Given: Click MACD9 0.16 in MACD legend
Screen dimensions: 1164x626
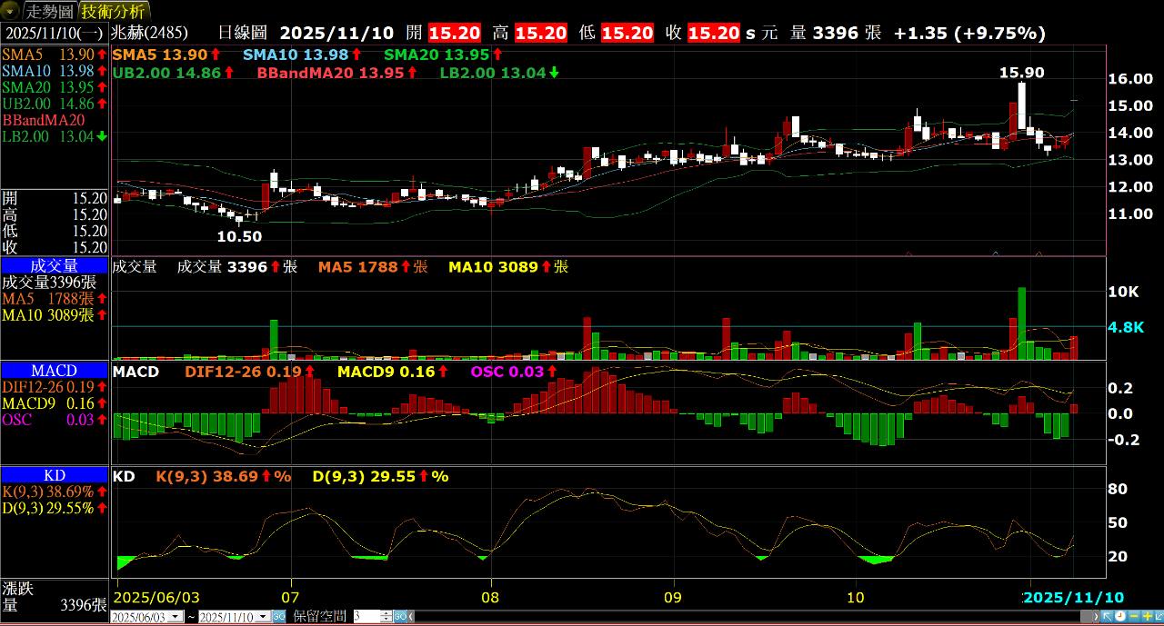Looking at the screenshot, I should pyautogui.click(x=393, y=372).
